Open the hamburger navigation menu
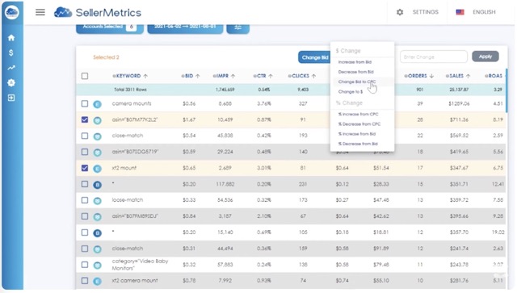This screenshot has width=517, height=293. (40, 13)
